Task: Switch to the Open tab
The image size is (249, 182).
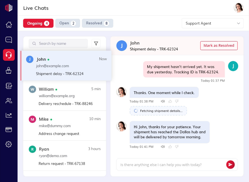Action: tap(68, 23)
